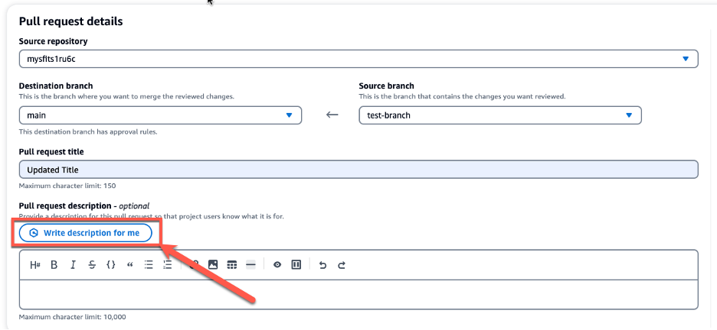Undo the last editor change
This screenshot has height=330, width=717.
click(322, 265)
